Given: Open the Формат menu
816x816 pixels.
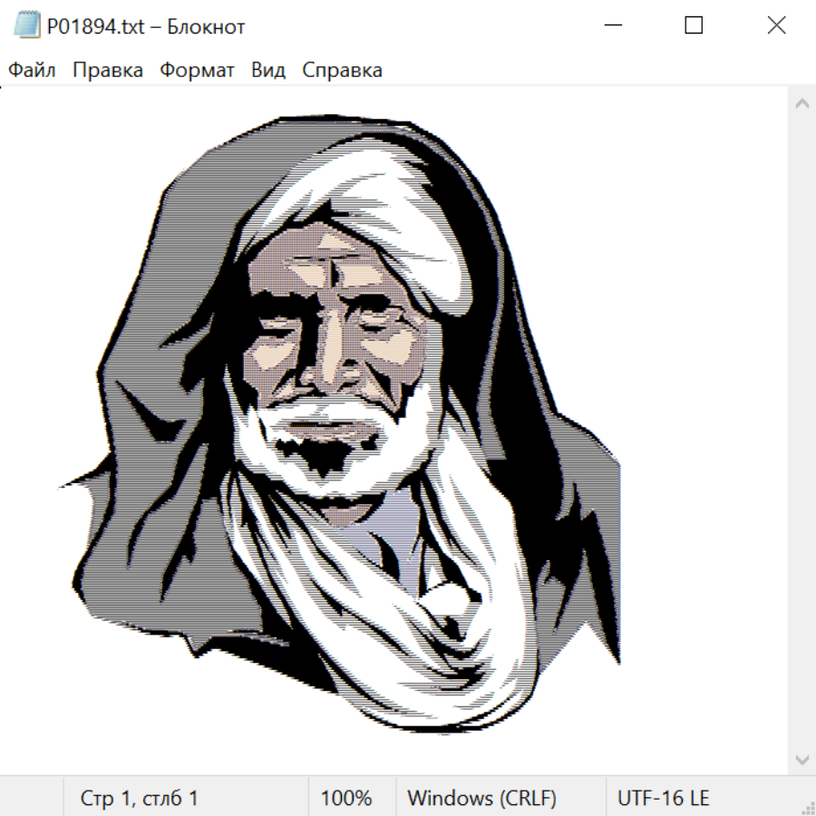Looking at the screenshot, I should (197, 71).
